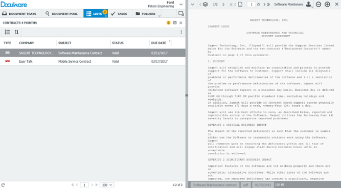The height and width of the screenshot is (188, 341).
Task: Click the Mobile Service Contract subject
Action: pyautogui.click(x=75, y=61)
